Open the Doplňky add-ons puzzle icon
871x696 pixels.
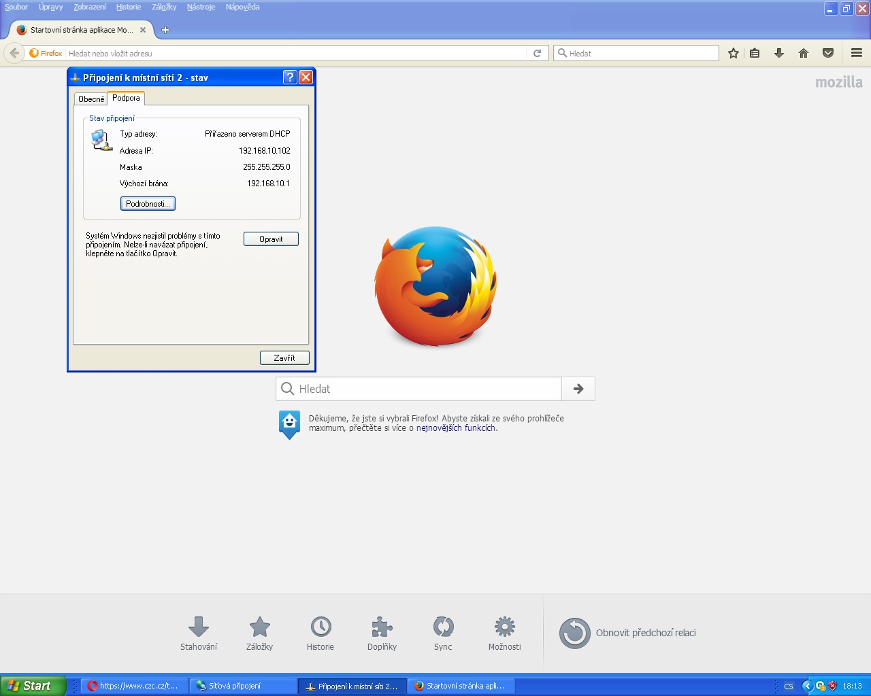point(382,627)
